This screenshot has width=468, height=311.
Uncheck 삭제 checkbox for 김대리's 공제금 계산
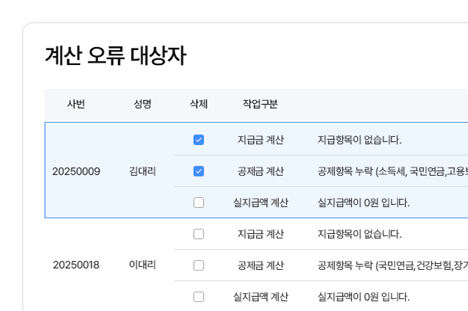point(198,171)
